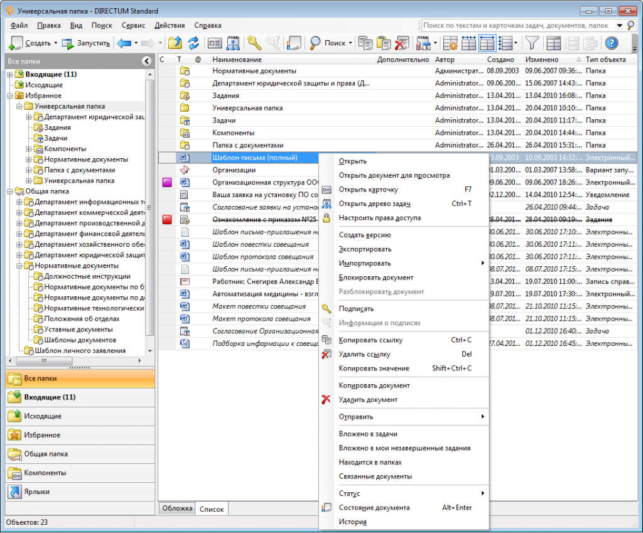Select the Папка с документами list row
The height and width of the screenshot is (533, 643).
pyautogui.click(x=397, y=145)
